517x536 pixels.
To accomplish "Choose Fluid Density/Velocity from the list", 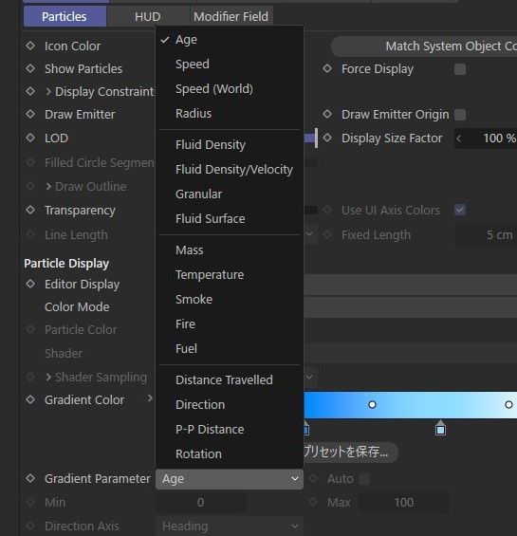I will pos(234,169).
